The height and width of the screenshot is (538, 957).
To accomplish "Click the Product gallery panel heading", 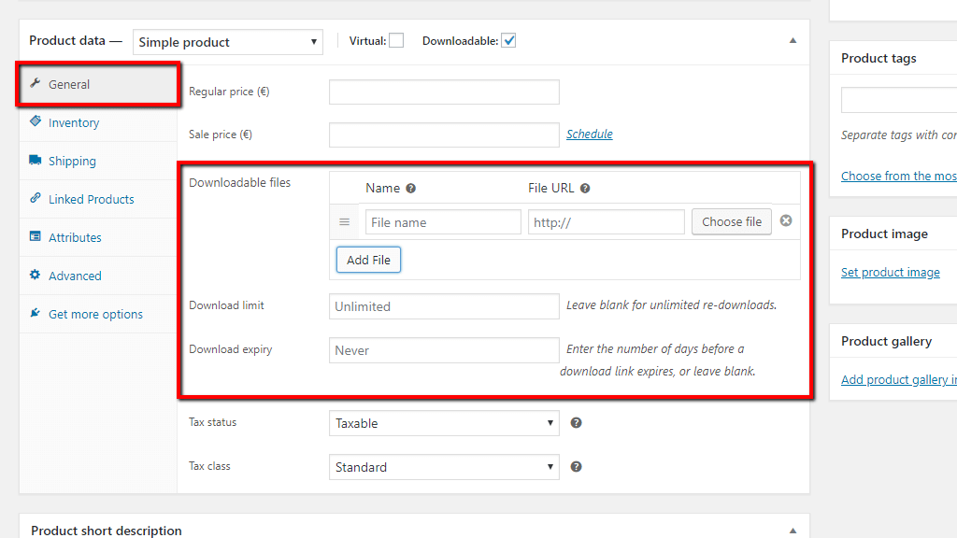I will coord(886,342).
